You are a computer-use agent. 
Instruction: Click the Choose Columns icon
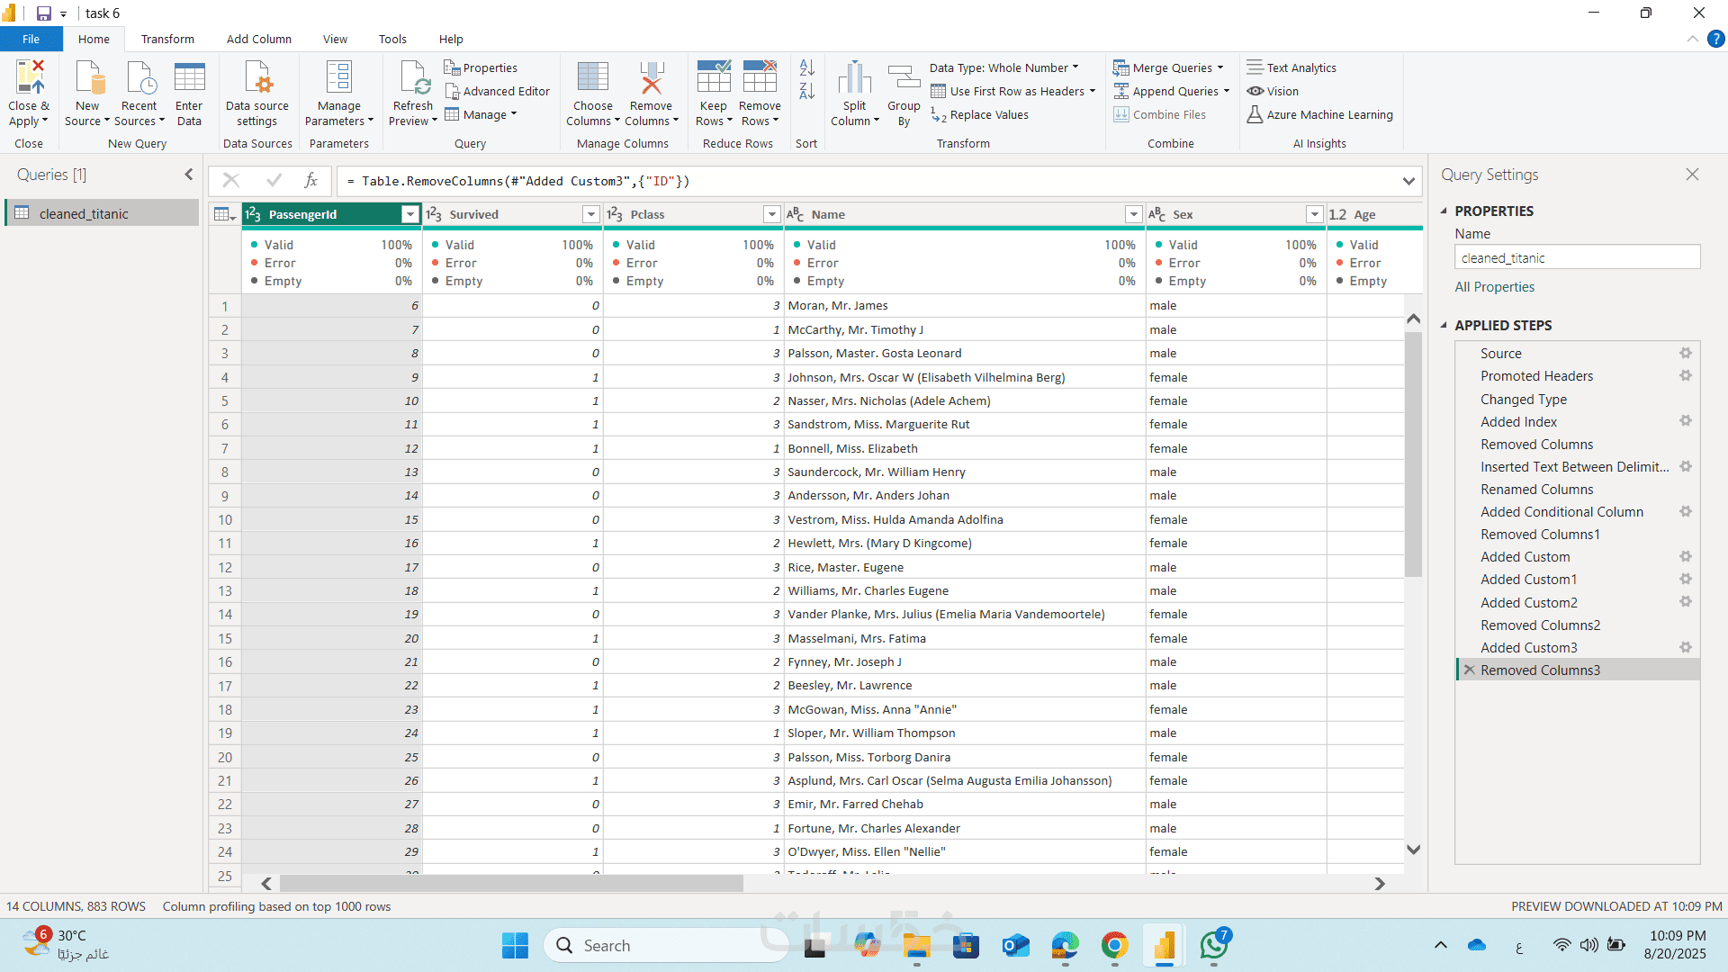click(592, 78)
